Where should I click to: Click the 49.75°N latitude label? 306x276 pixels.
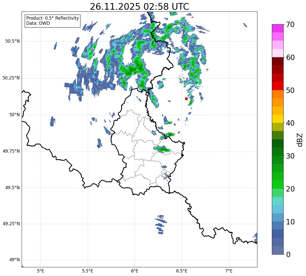pyautogui.click(x=11, y=151)
